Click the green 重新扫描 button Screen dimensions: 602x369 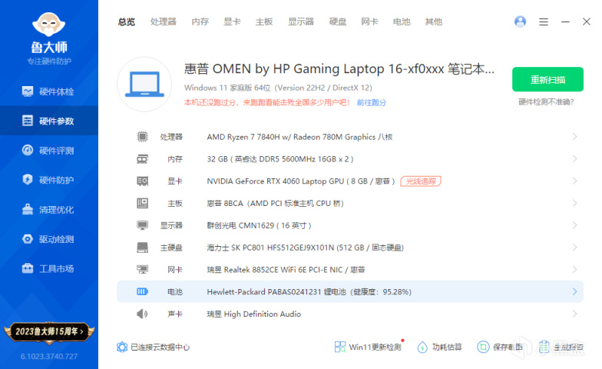coord(547,80)
